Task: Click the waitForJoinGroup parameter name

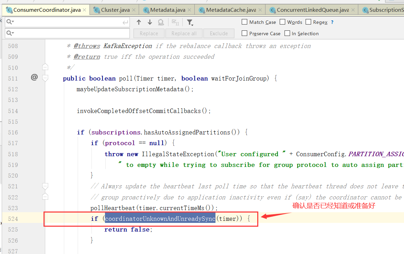Action: coord(239,78)
